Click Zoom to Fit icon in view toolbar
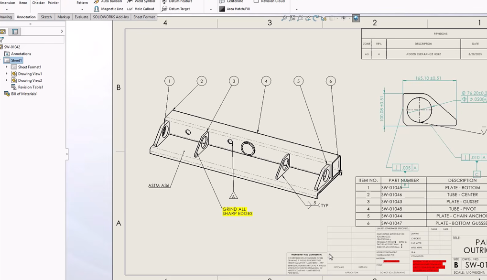 (x=284, y=18)
